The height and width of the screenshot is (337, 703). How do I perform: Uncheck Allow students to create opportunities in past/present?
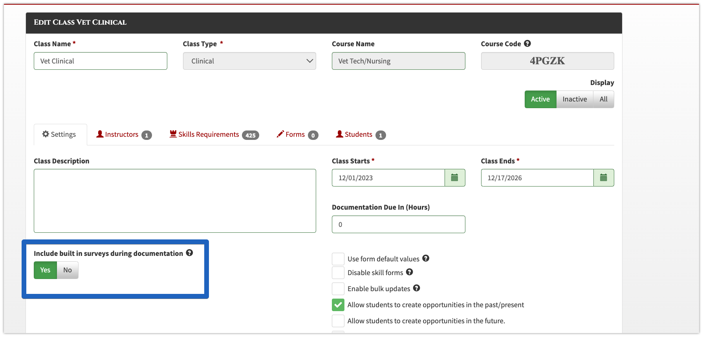338,305
